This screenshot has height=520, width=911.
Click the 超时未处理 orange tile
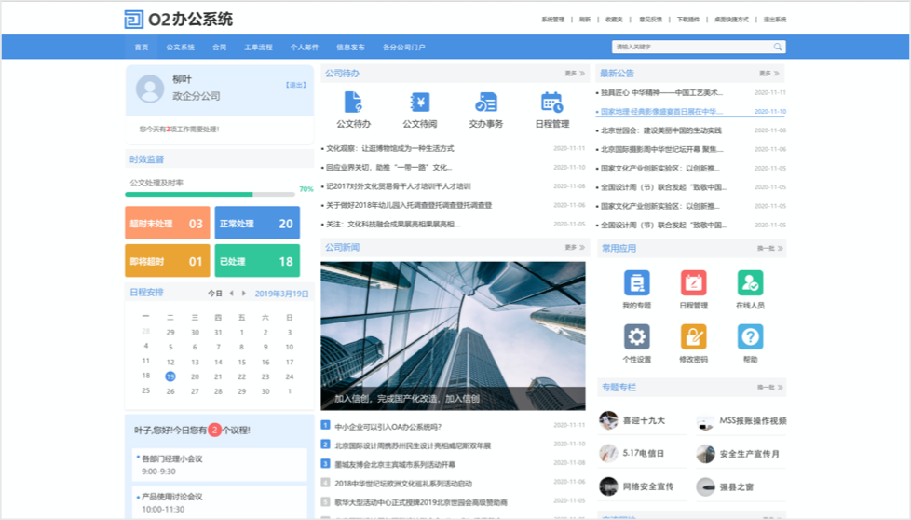point(168,224)
